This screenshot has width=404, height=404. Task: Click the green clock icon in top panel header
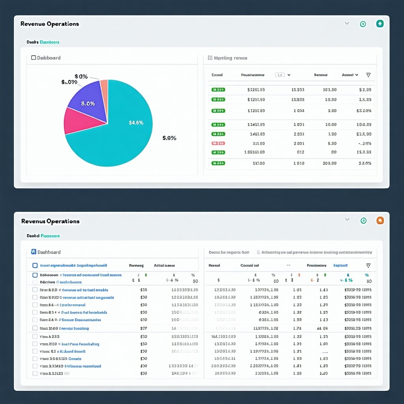363,24
